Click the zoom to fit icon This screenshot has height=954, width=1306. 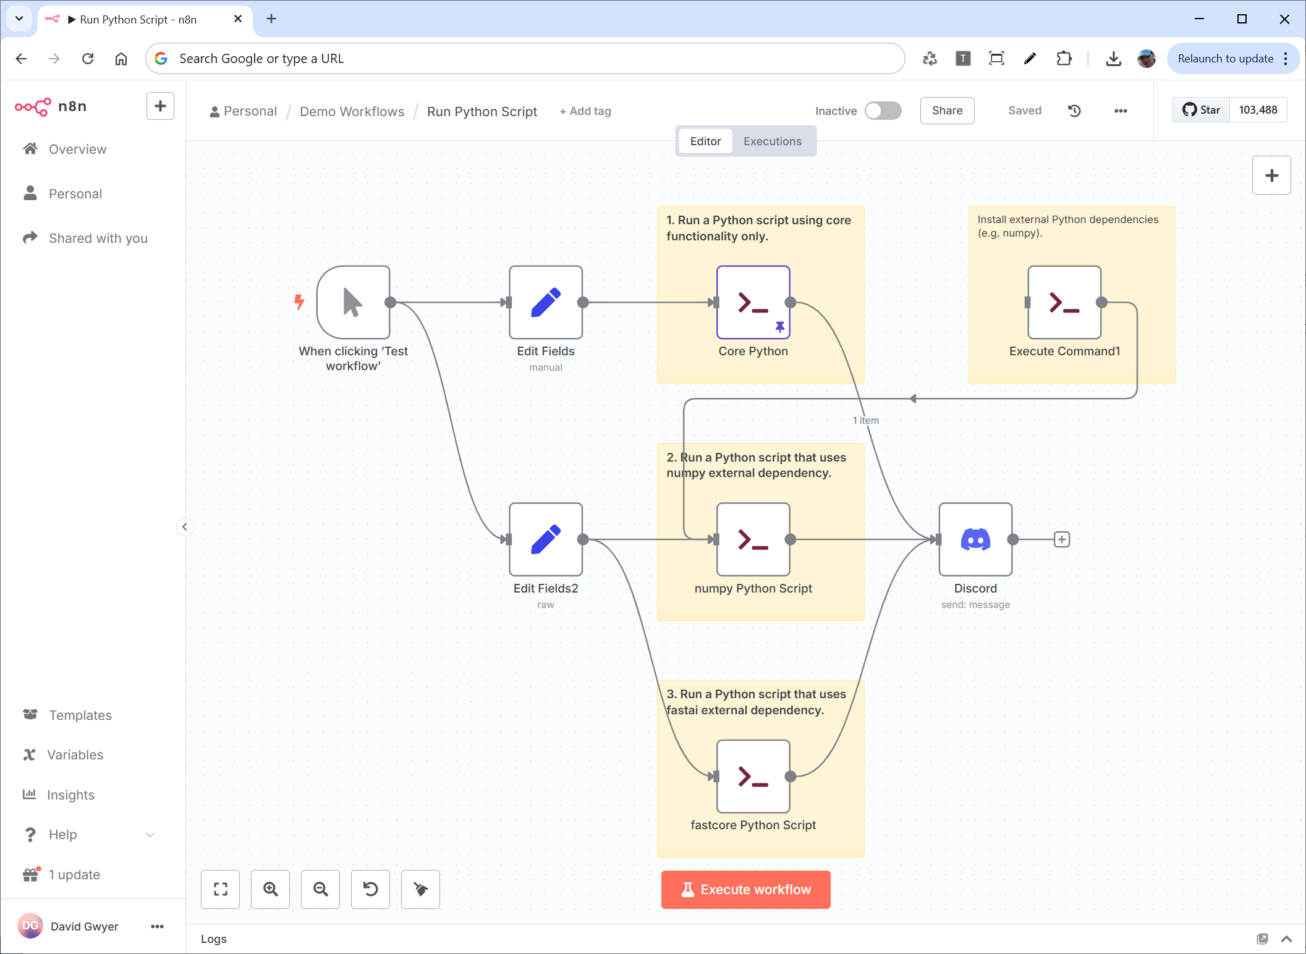[220, 889]
